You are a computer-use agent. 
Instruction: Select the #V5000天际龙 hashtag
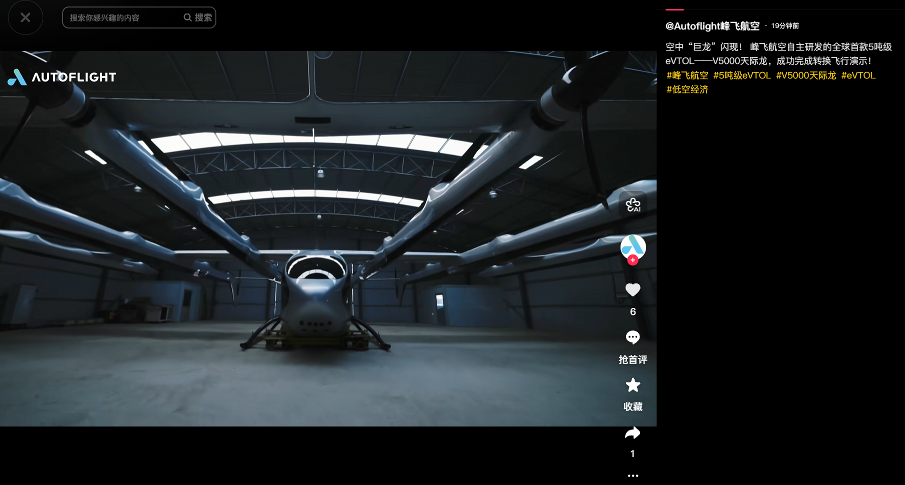coord(806,75)
